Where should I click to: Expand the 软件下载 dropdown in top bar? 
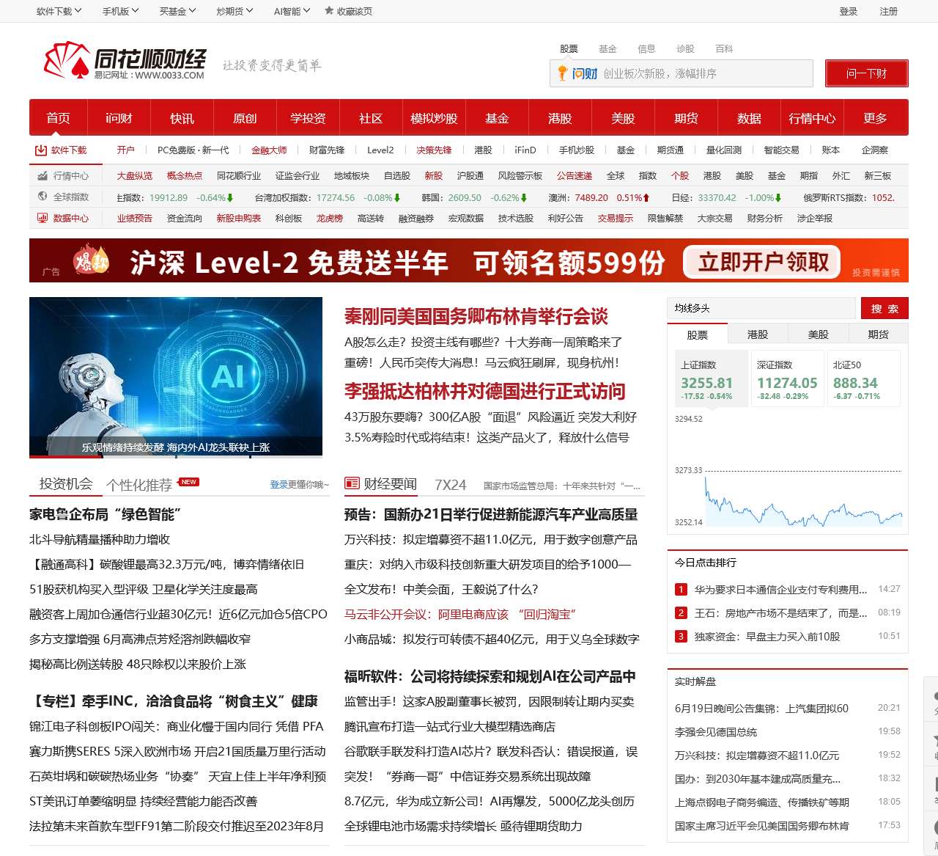[59, 11]
